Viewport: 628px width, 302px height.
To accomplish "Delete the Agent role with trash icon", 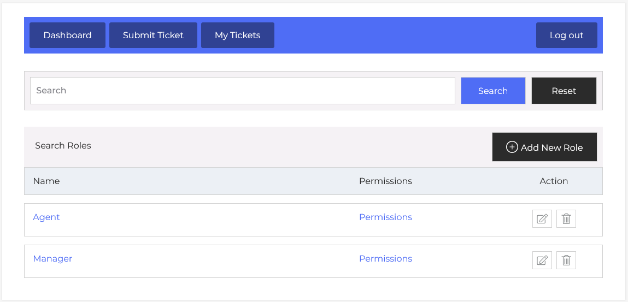I will pyautogui.click(x=566, y=219).
